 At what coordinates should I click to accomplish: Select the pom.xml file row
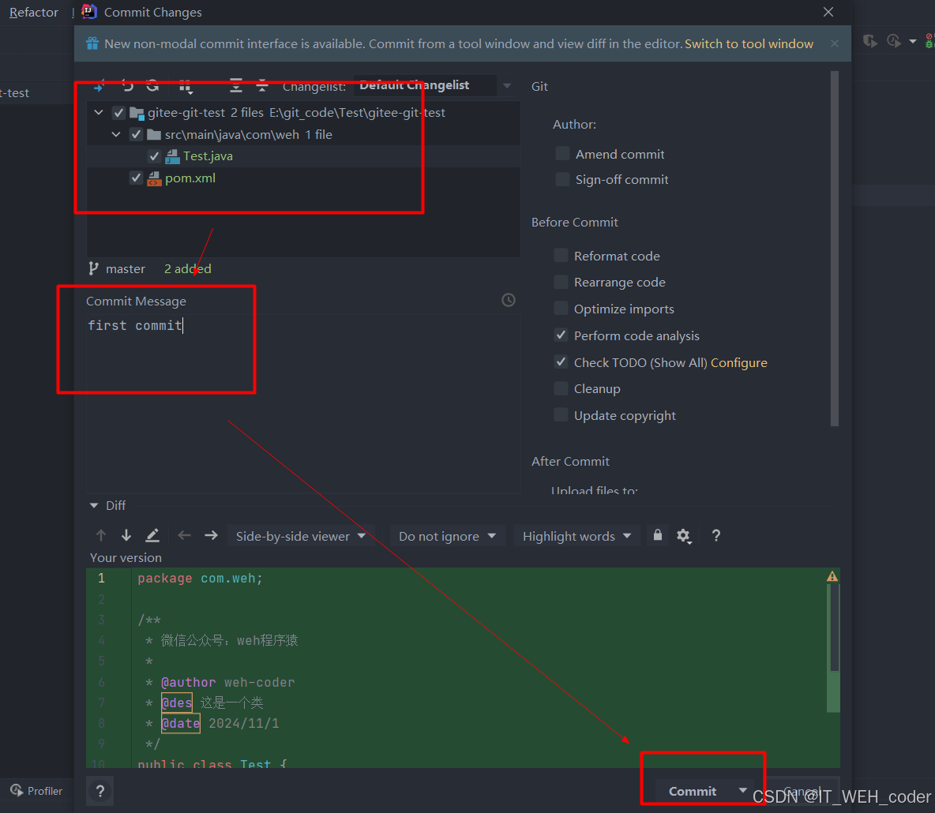(303, 178)
